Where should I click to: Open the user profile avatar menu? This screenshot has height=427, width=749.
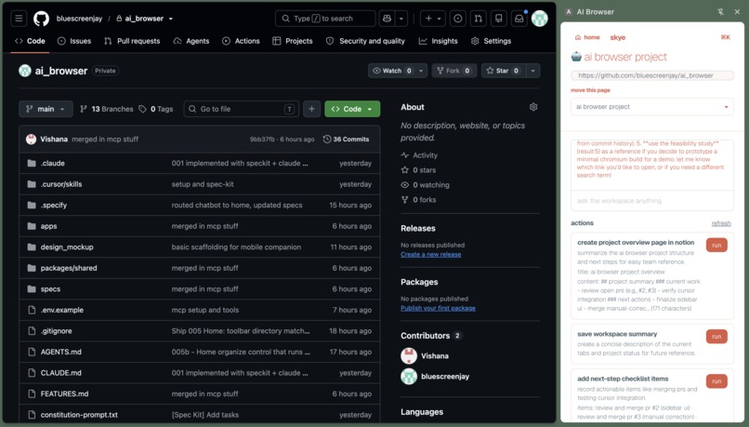[539, 19]
